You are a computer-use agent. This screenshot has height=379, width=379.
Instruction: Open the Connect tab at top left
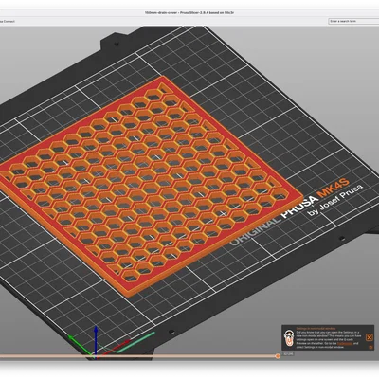tap(8, 21)
